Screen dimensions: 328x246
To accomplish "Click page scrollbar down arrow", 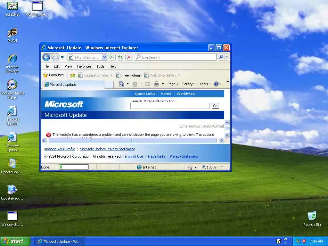I will tap(227, 135).
